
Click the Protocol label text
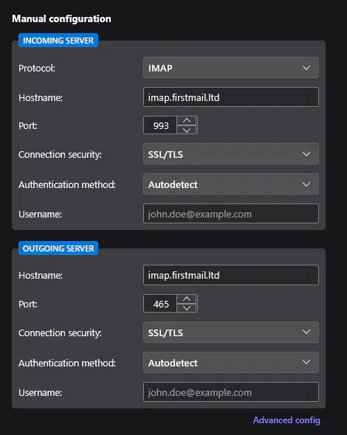point(37,69)
